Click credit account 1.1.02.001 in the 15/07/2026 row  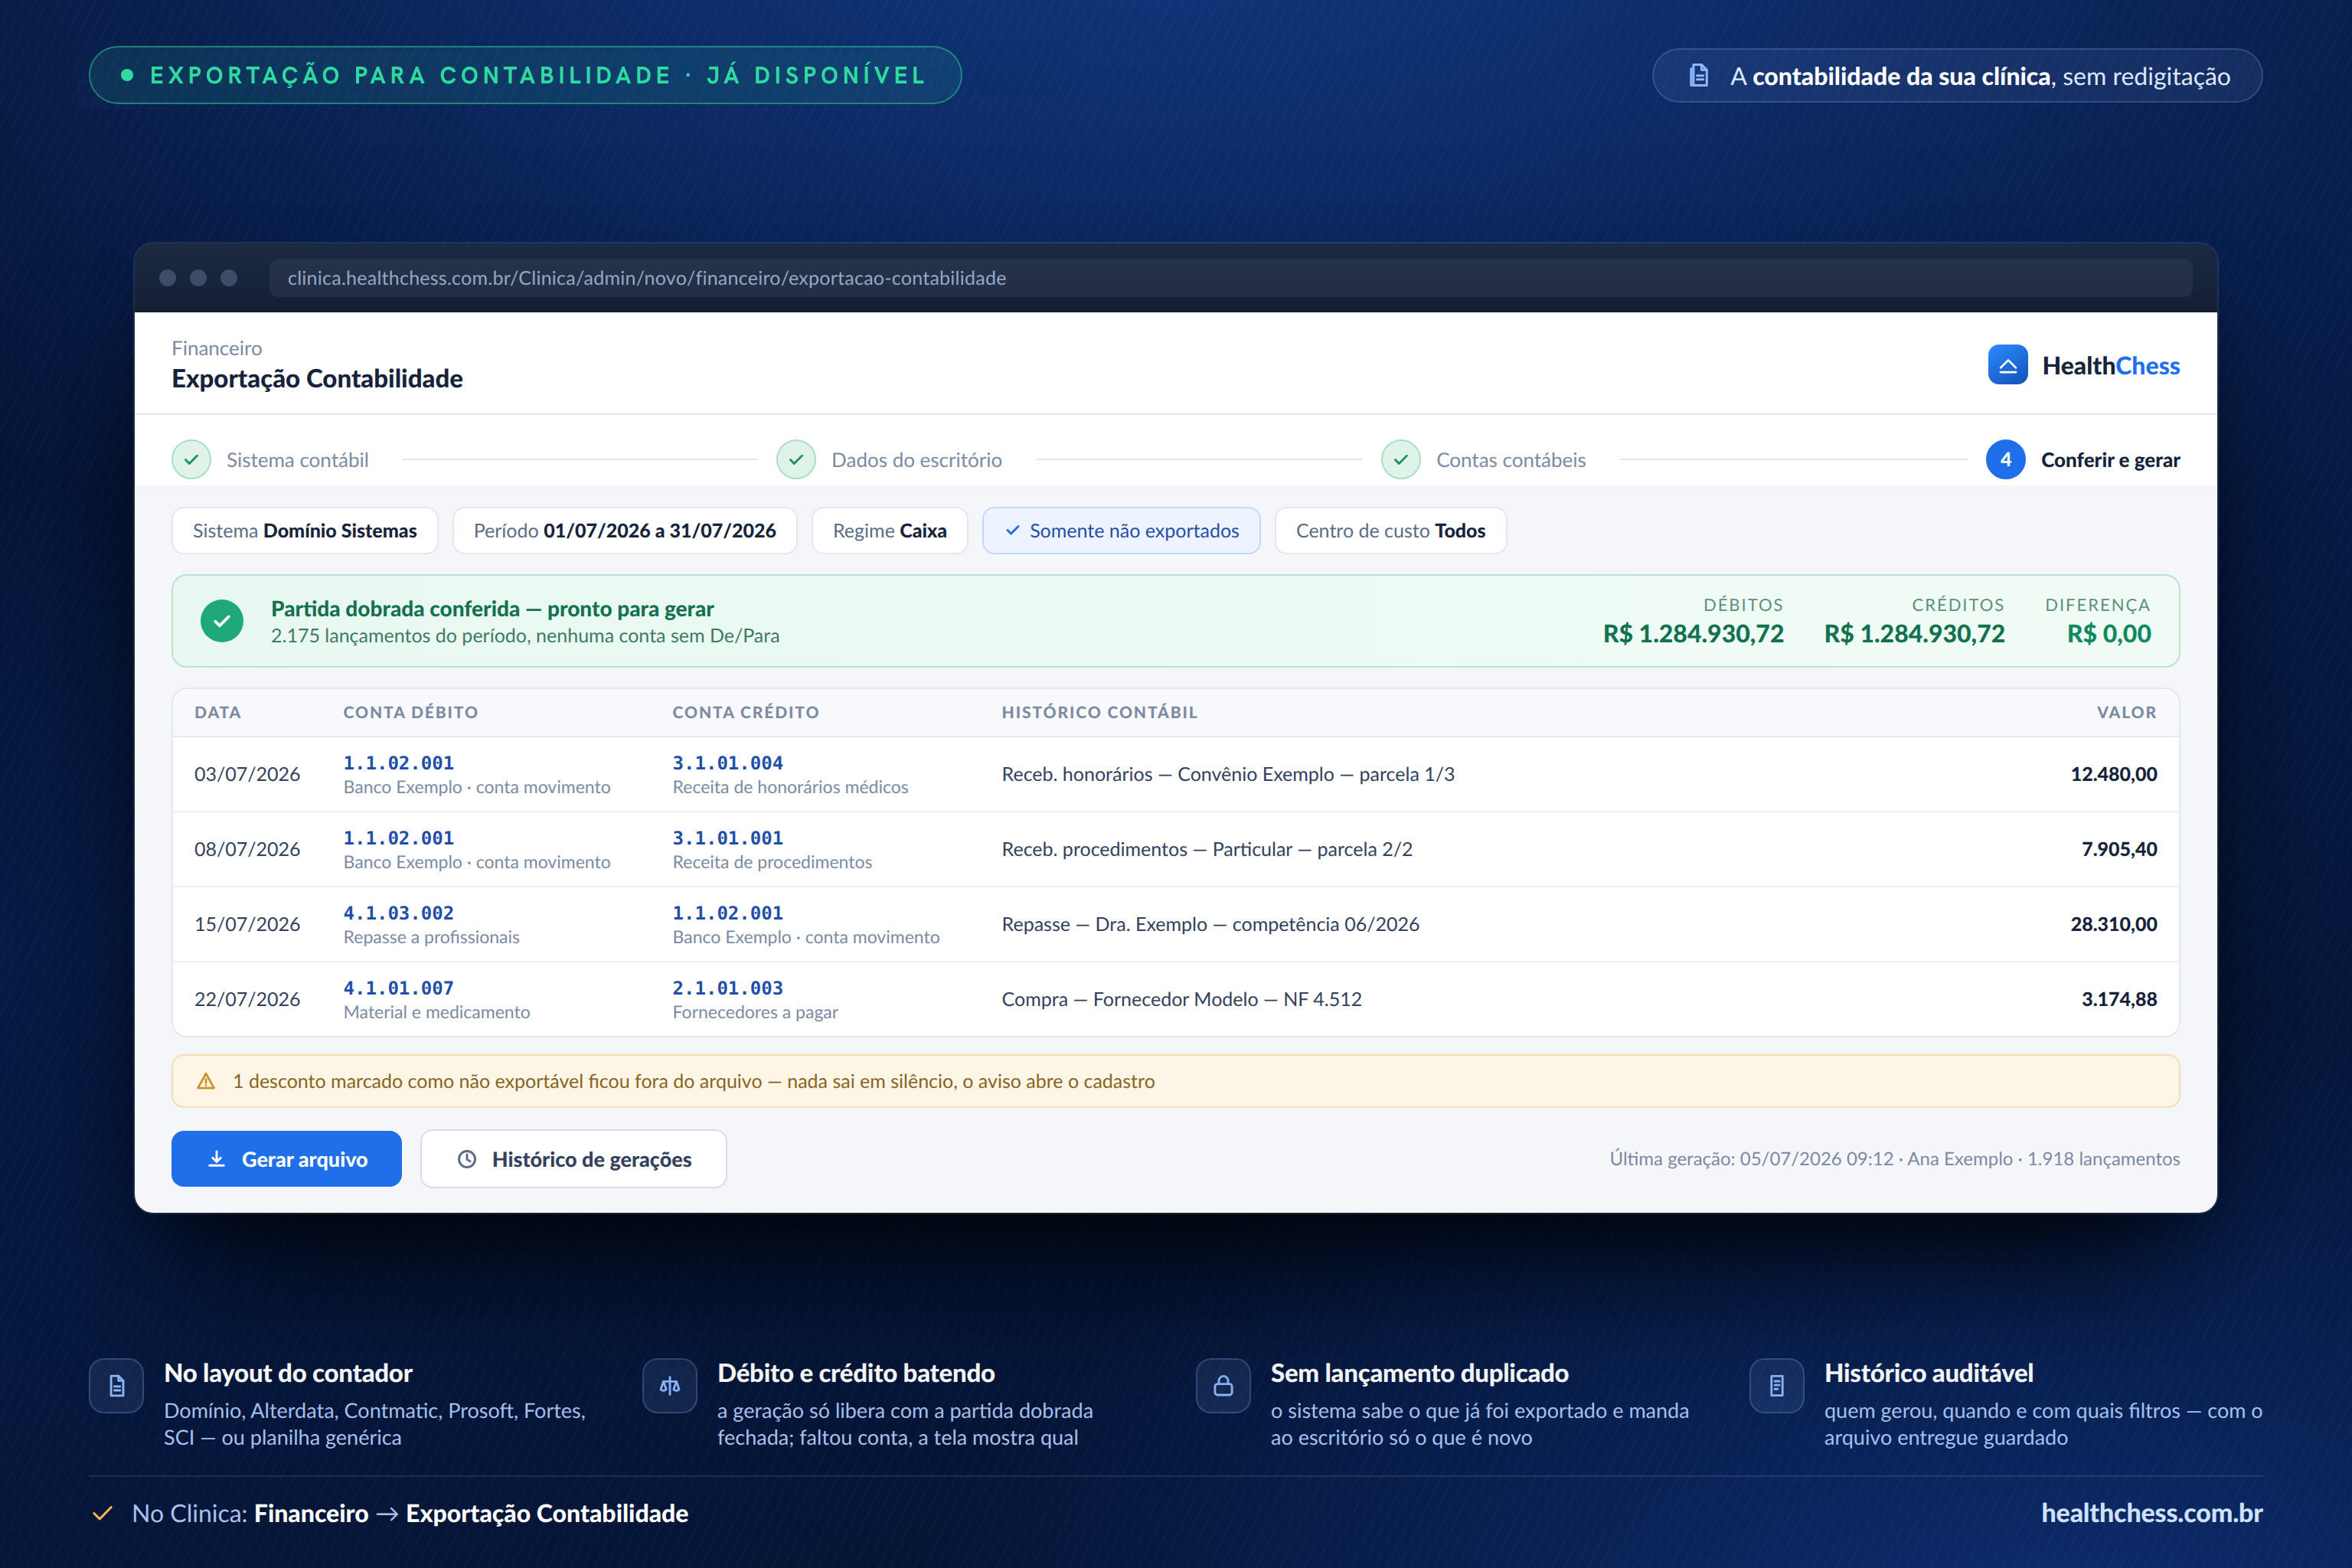tap(728, 913)
